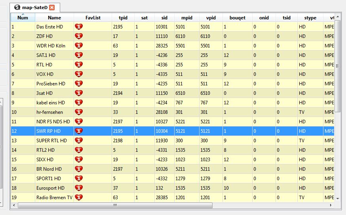Screen dimensions: 346x215
Task: Click the favorite heart icon for SPORT1 HD
Action: tap(79, 178)
